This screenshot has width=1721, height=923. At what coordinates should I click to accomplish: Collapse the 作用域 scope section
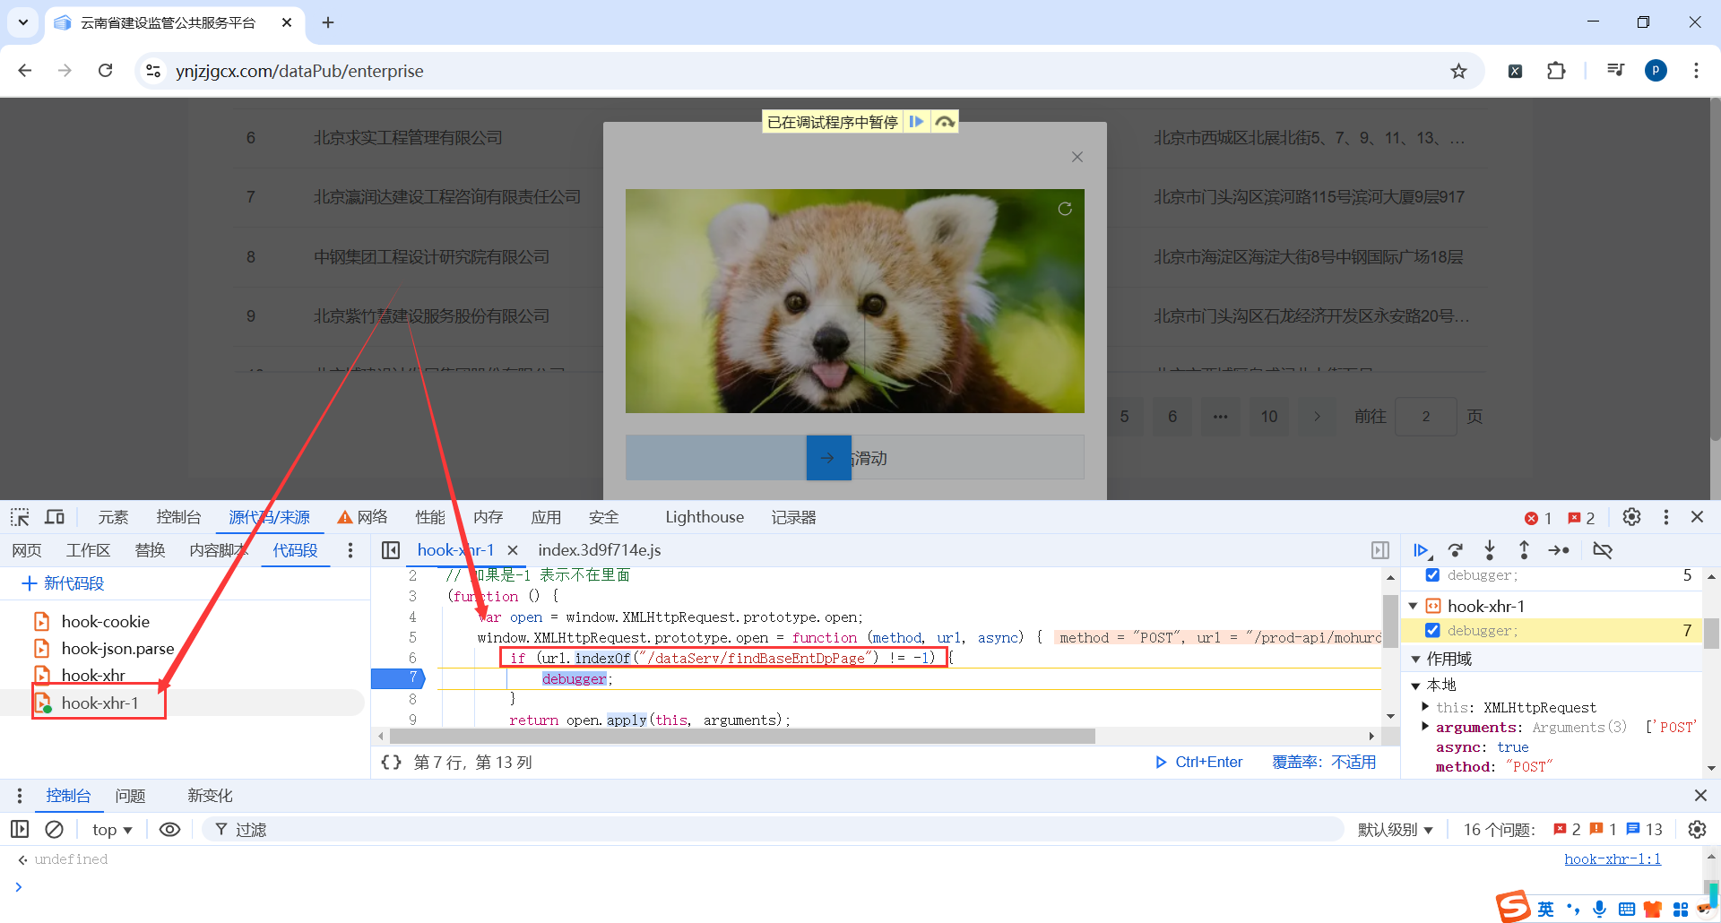click(1415, 660)
